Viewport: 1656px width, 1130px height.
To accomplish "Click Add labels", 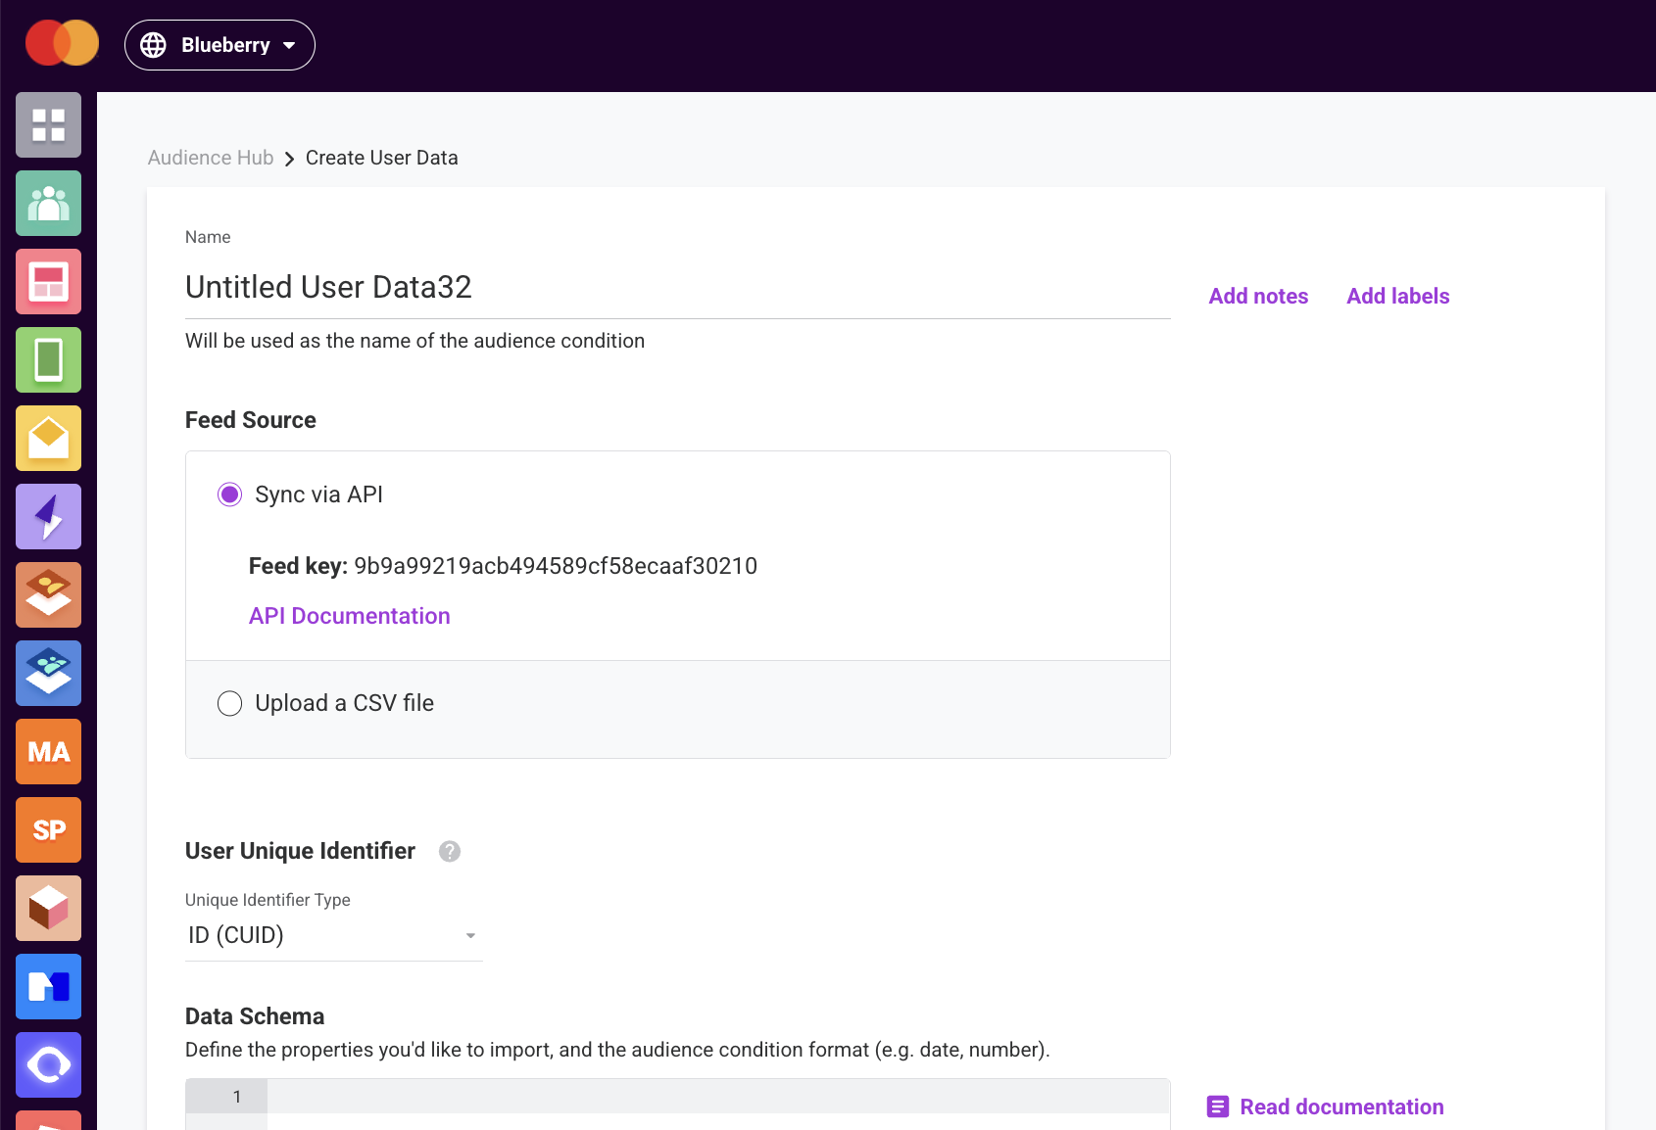I will point(1397,296).
